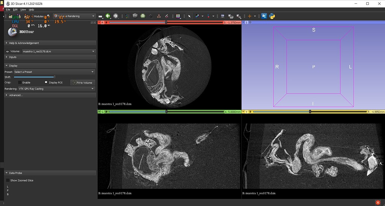Toggle the crosshair tool
385x206 pixels.
click(x=249, y=16)
